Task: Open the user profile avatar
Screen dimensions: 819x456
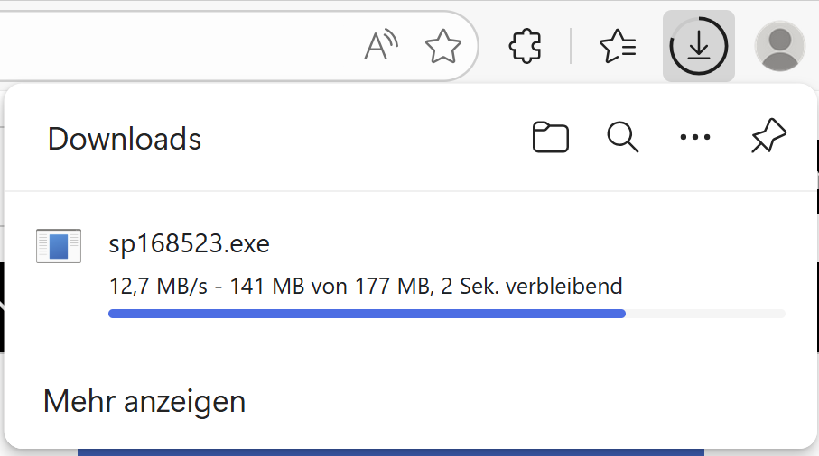Action: (779, 46)
